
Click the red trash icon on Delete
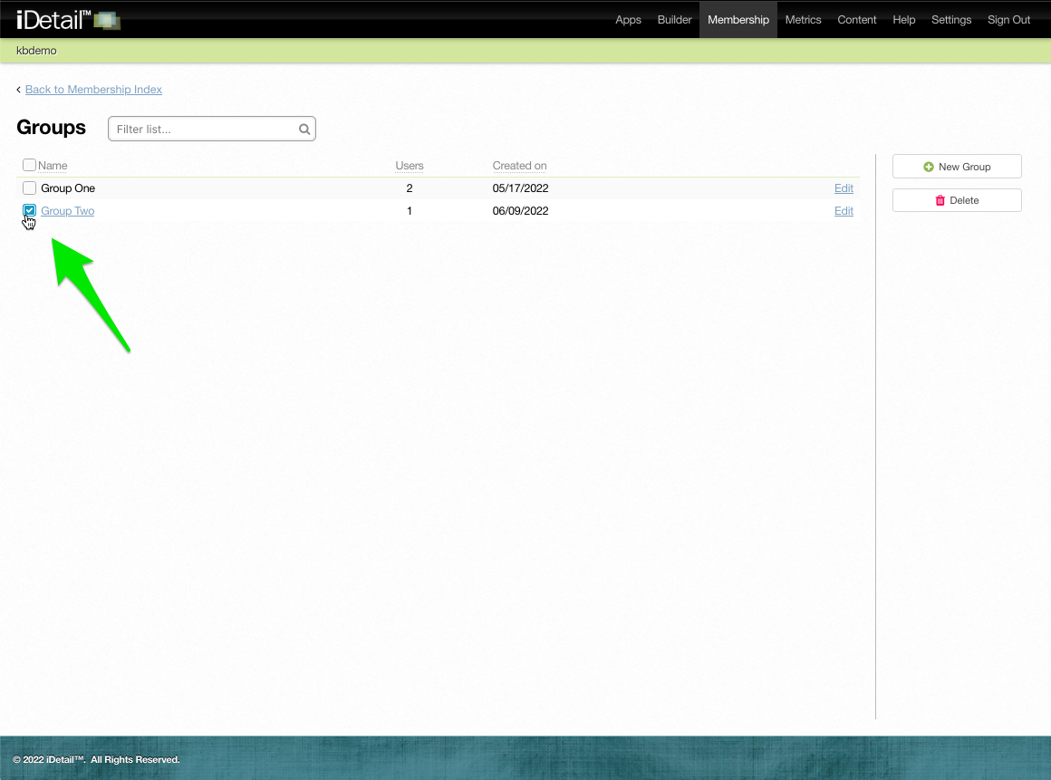point(940,200)
